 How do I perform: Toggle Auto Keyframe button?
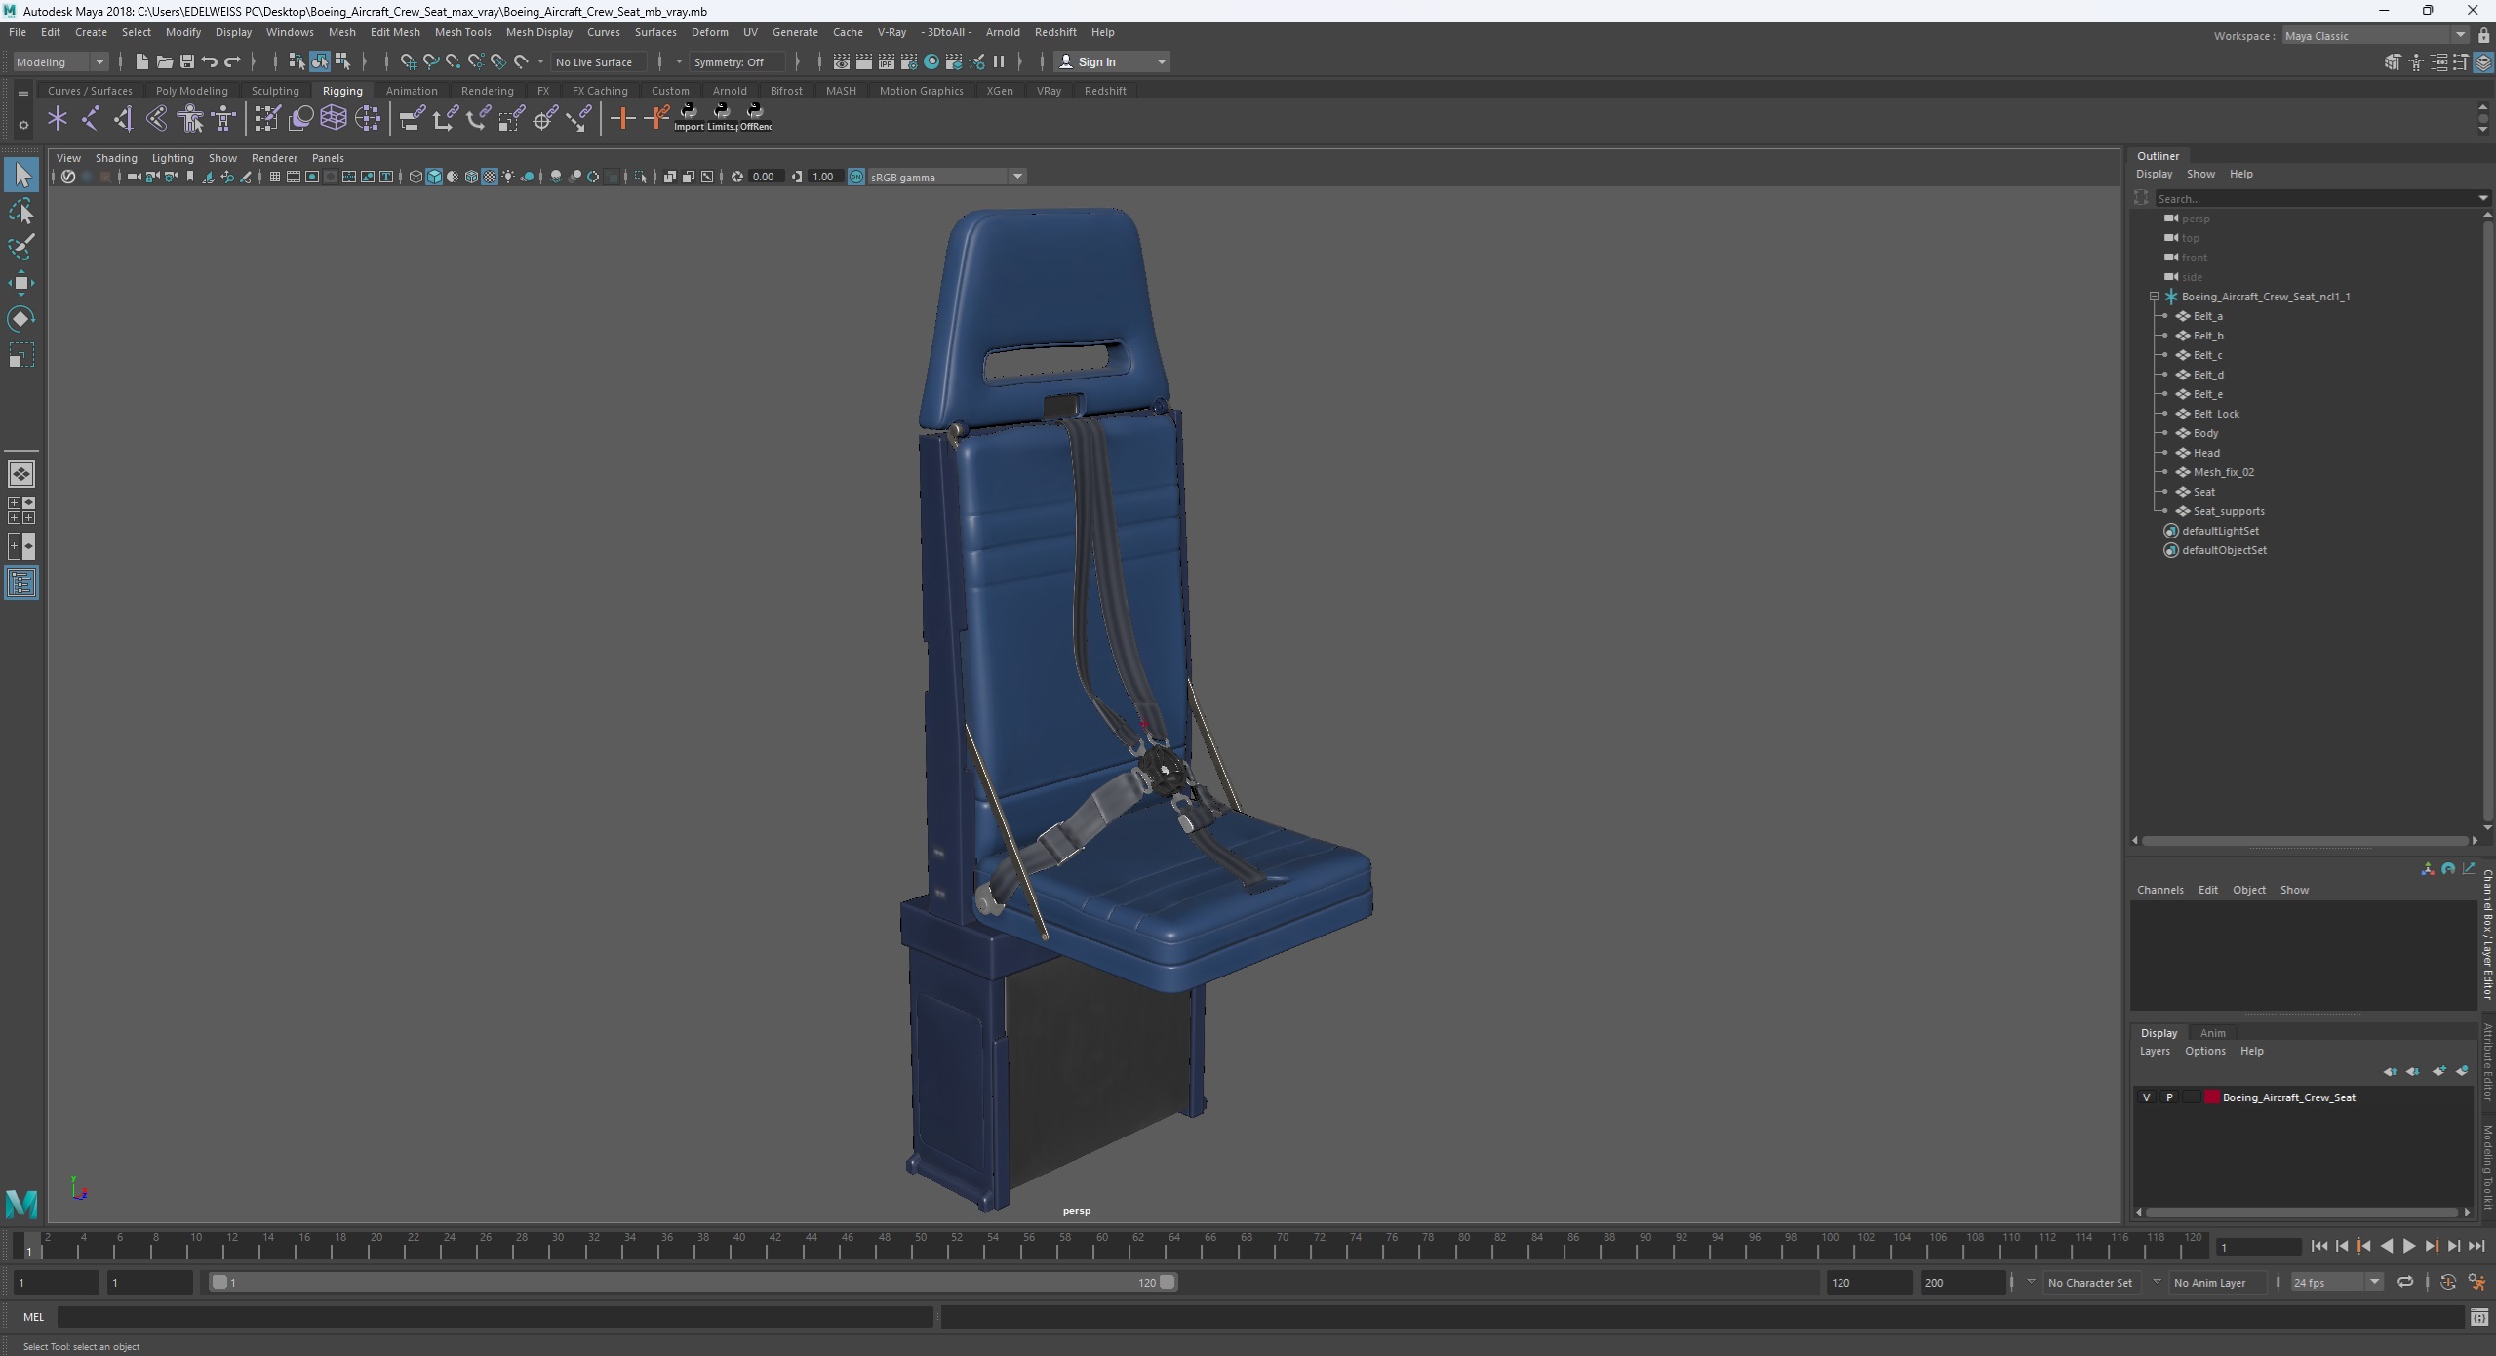(2447, 1282)
